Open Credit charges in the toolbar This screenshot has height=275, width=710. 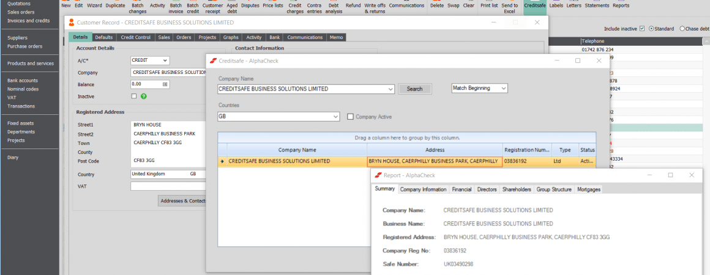click(295, 8)
